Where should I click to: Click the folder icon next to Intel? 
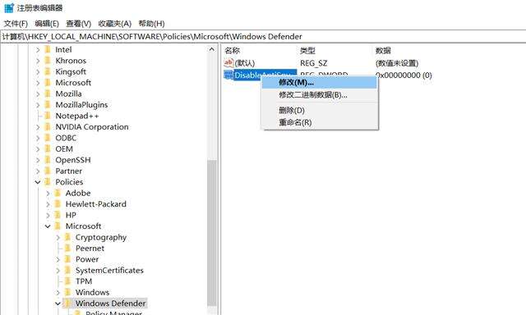click(48, 49)
